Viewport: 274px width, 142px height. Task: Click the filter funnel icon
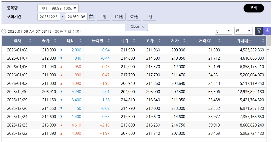click(x=259, y=31)
